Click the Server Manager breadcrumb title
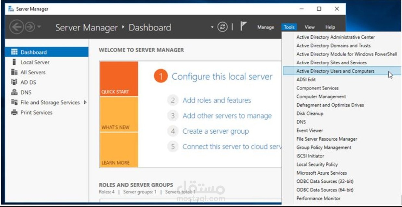This screenshot has width=402, height=207. 87,27
